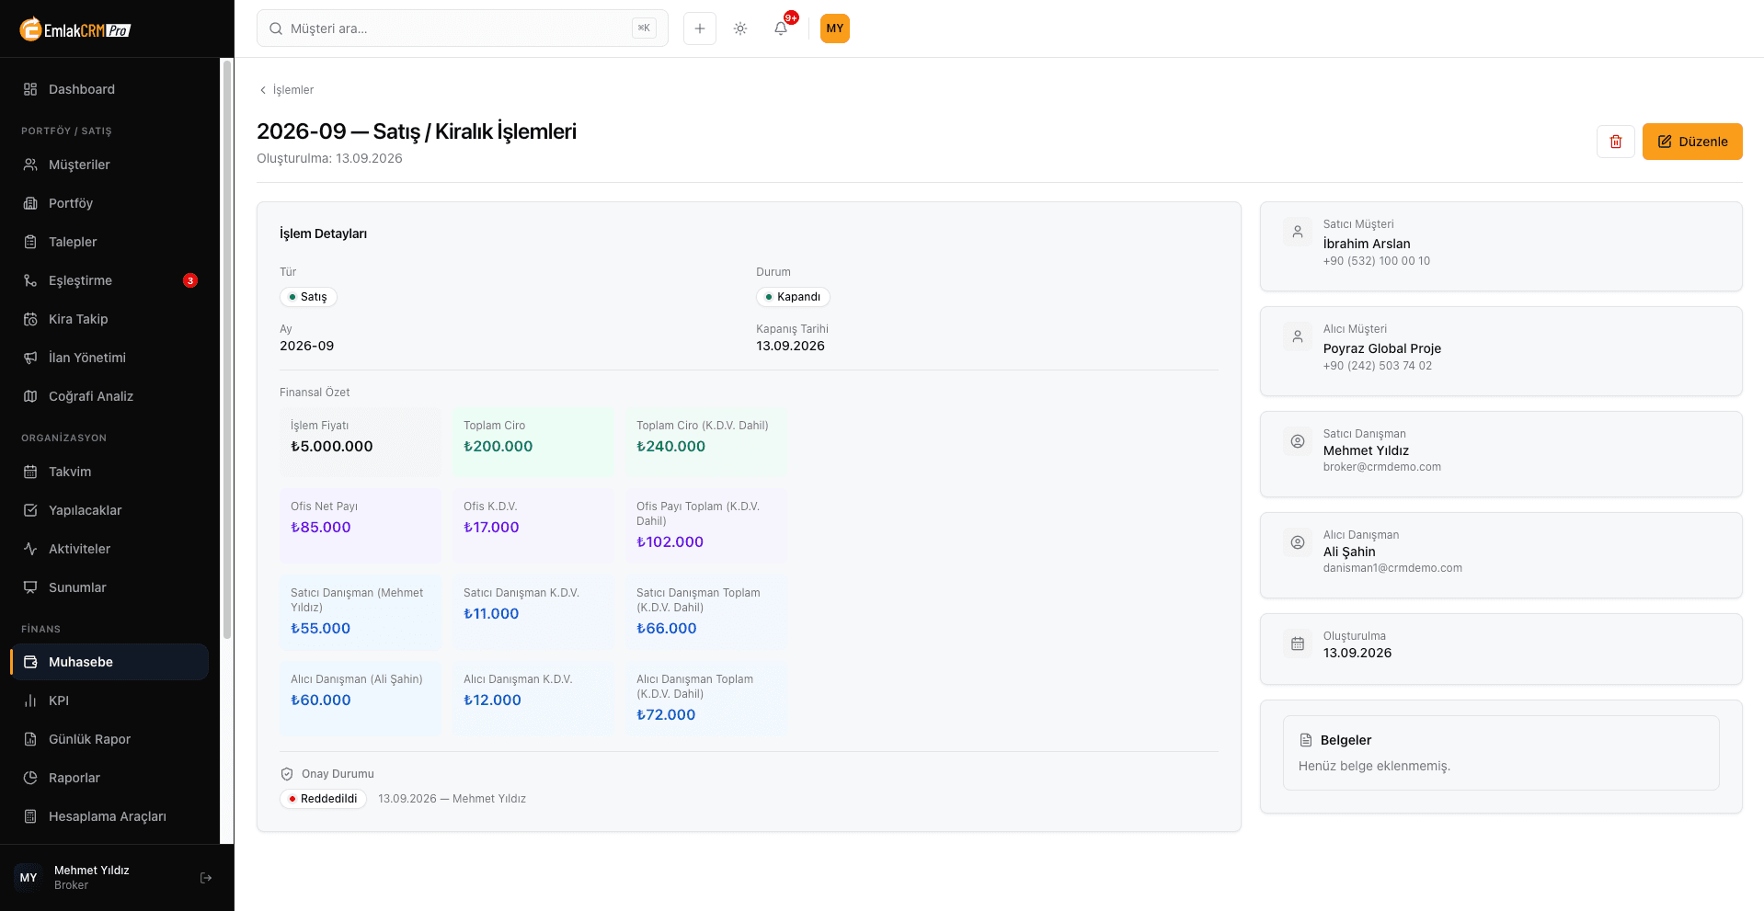Click the sidebar vertical scrollbar
The width and height of the screenshot is (1764, 911).
pos(227,349)
